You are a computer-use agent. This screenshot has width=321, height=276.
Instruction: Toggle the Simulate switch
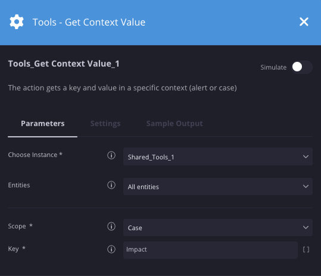(302, 67)
